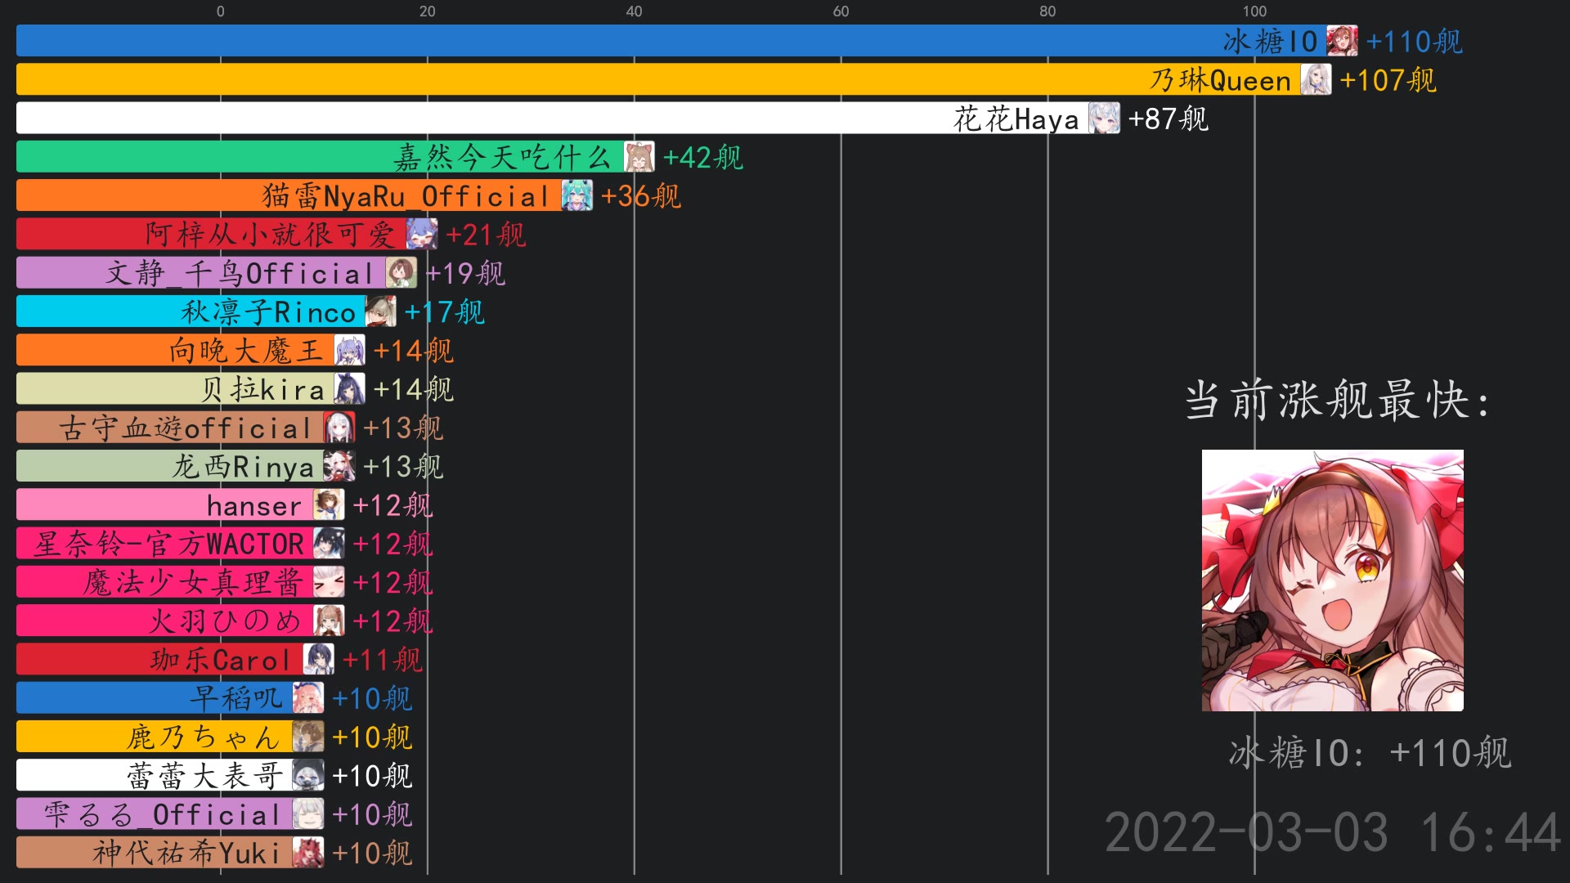Click the +42舰 value label
Viewport: 1570px width, 883px height.
(702, 157)
